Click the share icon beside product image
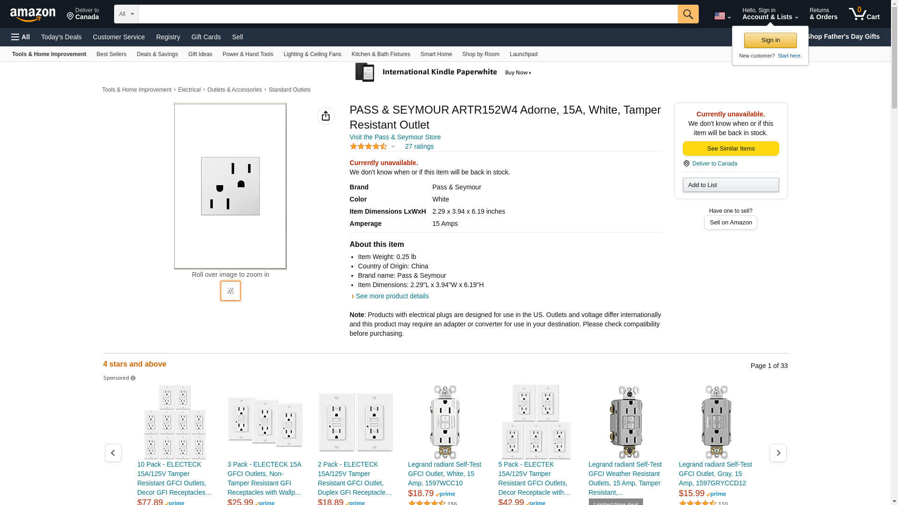 point(326,116)
